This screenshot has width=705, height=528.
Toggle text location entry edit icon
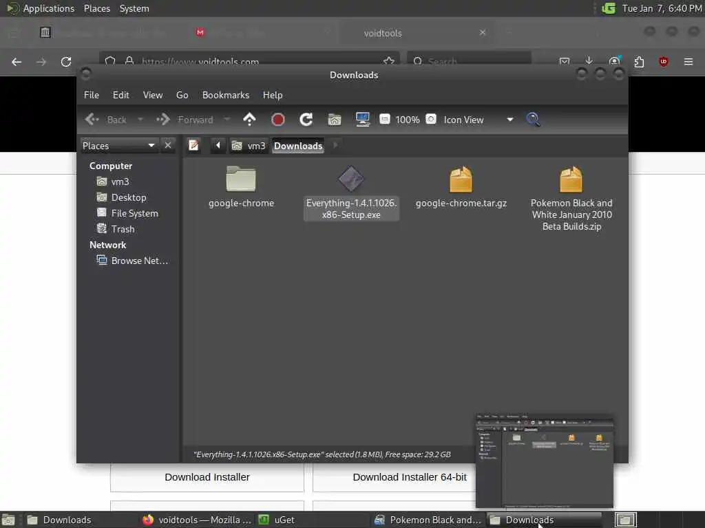pos(193,146)
